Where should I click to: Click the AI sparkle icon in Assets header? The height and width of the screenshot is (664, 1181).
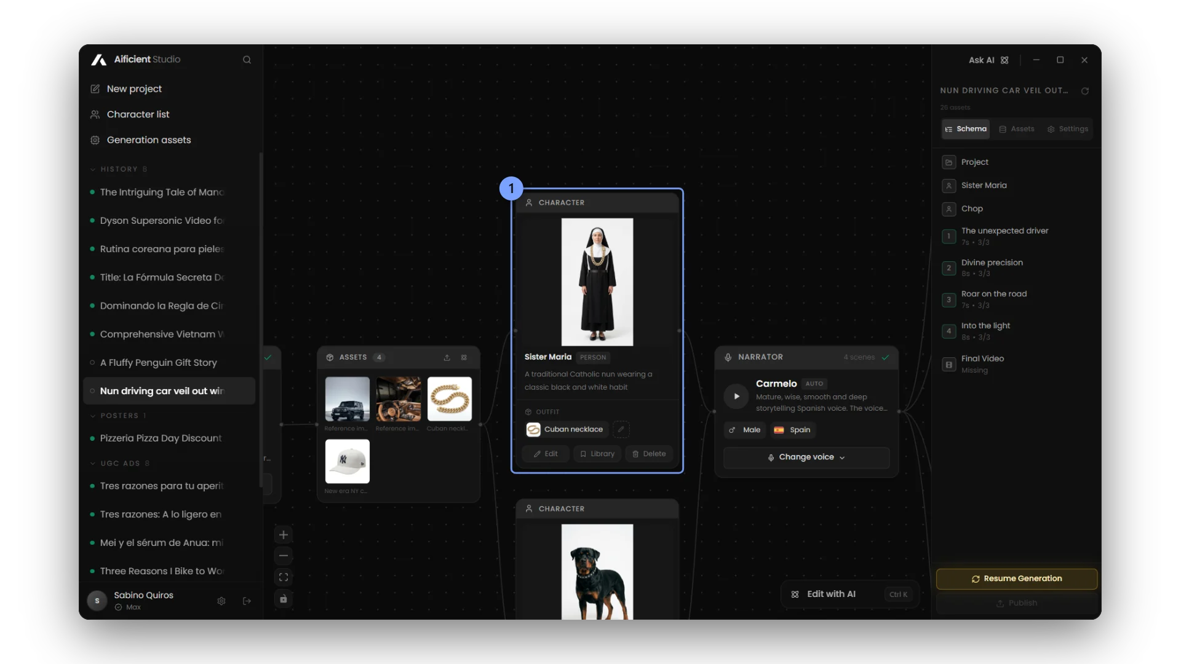point(464,357)
